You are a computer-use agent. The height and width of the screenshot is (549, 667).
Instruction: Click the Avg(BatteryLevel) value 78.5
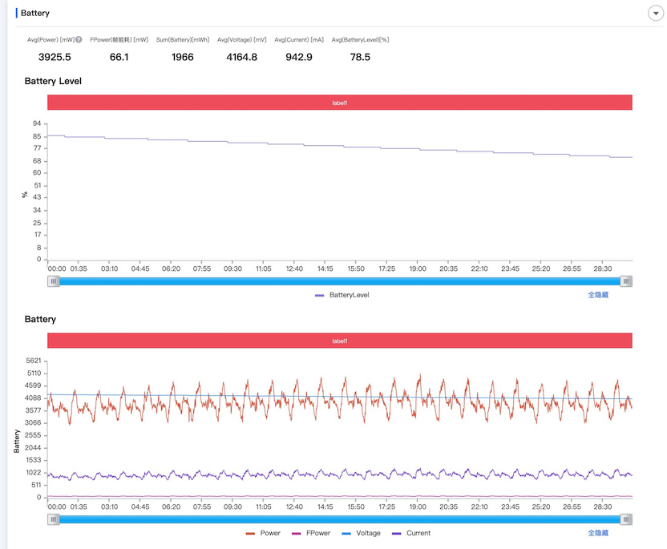point(360,57)
